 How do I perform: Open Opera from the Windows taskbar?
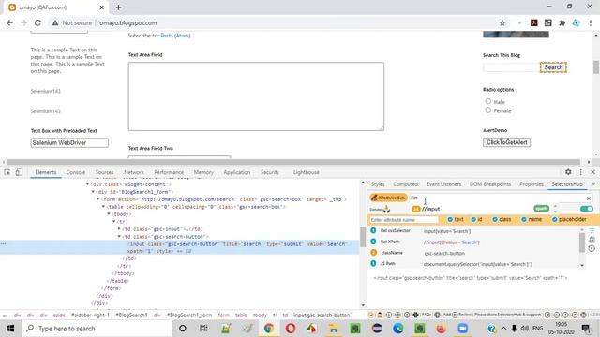[291, 329]
